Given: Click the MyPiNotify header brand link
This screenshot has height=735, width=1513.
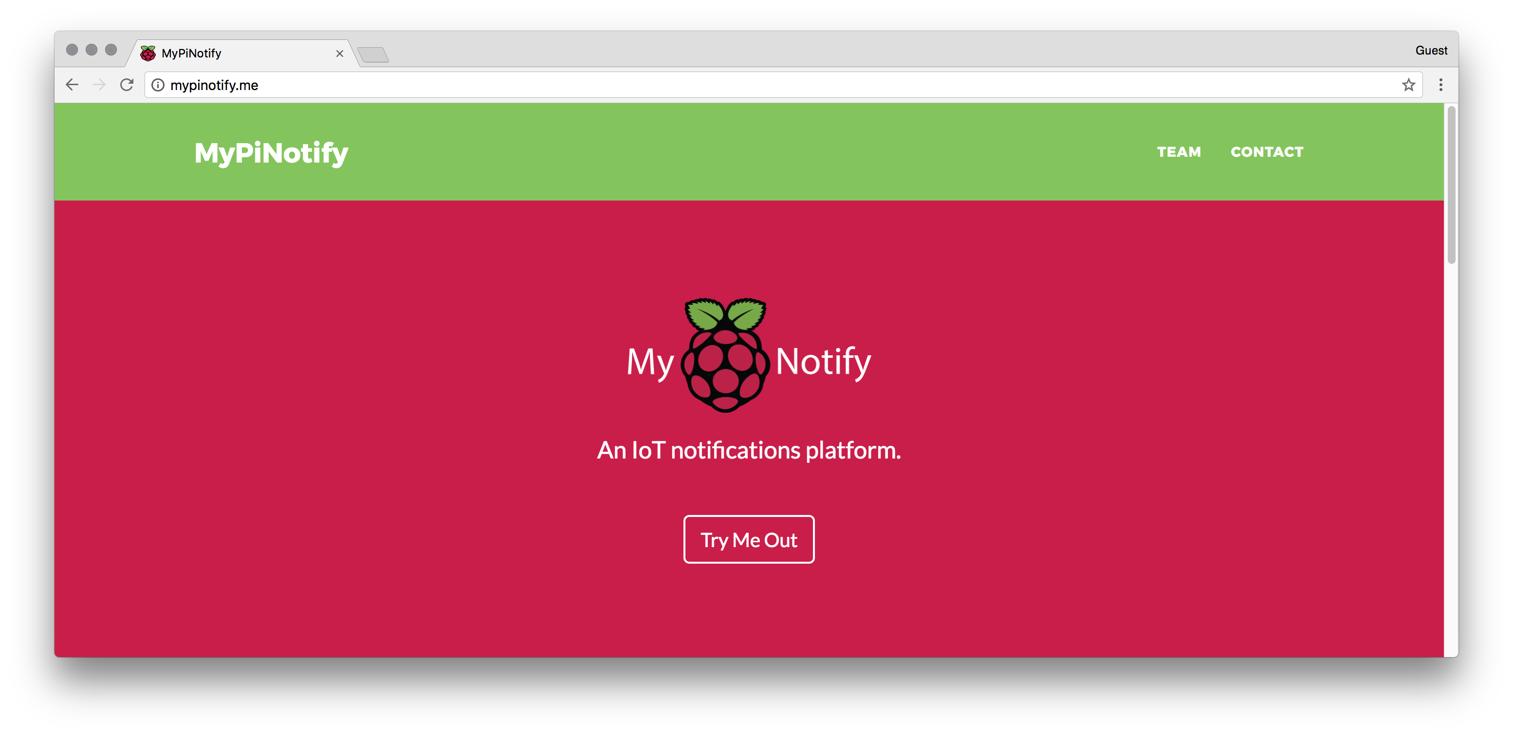Looking at the screenshot, I should pyautogui.click(x=271, y=153).
